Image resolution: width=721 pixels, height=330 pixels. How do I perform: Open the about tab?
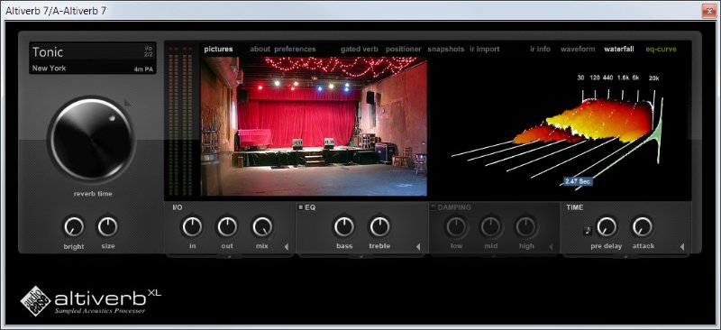tap(260, 50)
